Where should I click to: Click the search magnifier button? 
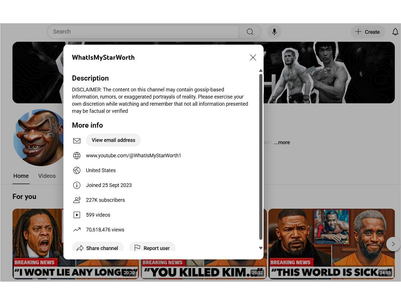(250, 32)
